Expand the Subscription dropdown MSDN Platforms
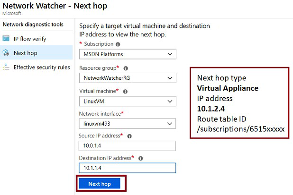The width and height of the screenshot is (293, 195). click(x=128, y=54)
